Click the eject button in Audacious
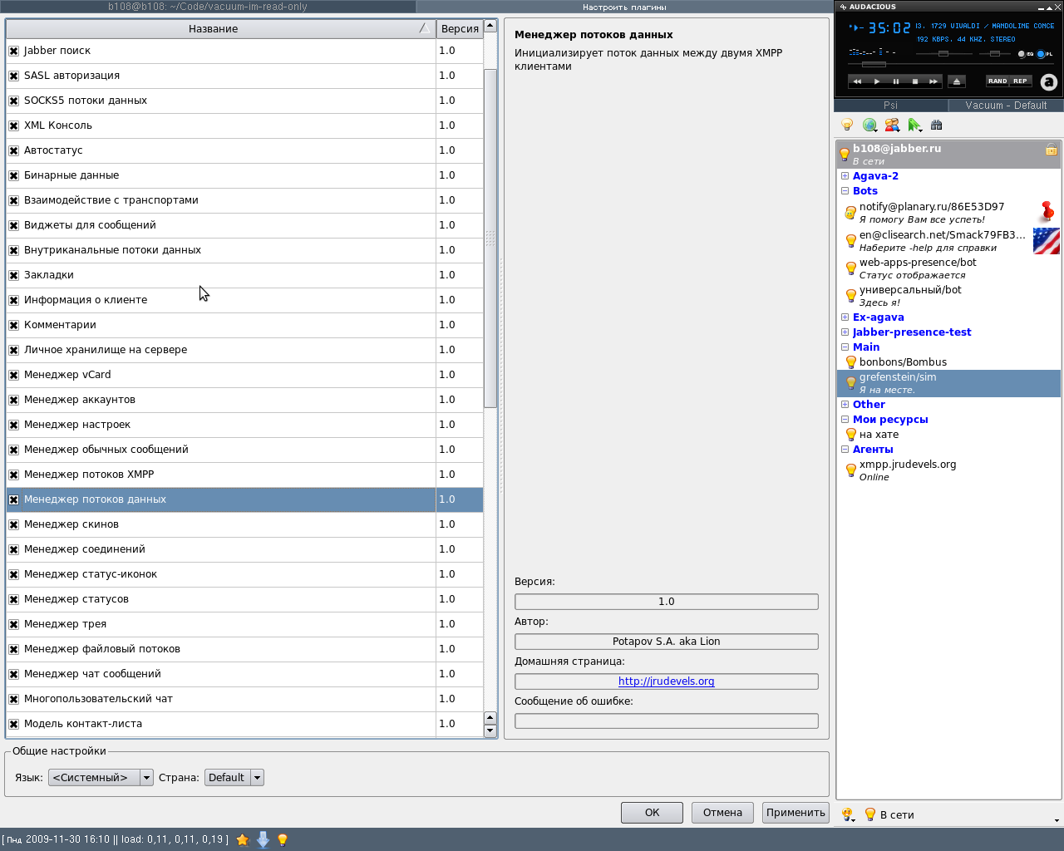Viewport: 1064px width, 851px height. tap(957, 81)
